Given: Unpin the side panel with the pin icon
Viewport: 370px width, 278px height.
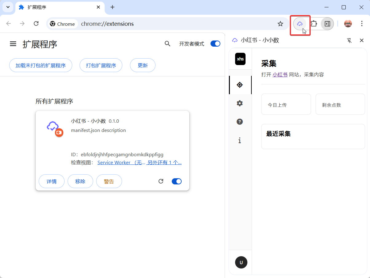Looking at the screenshot, I should click(349, 40).
